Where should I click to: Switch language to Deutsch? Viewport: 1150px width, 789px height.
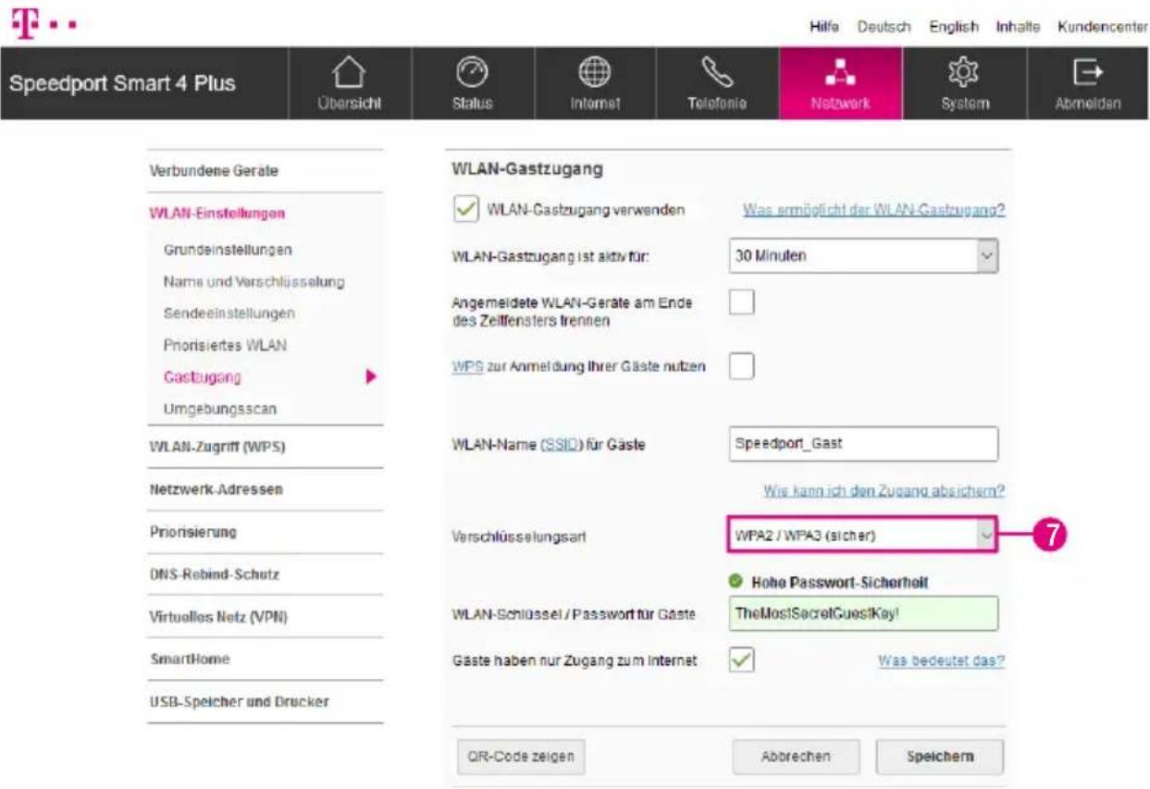pyautogui.click(x=884, y=27)
